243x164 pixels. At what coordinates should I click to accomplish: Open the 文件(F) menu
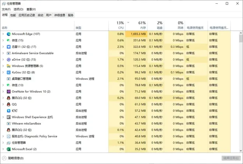pyautogui.click(x=6, y=9)
